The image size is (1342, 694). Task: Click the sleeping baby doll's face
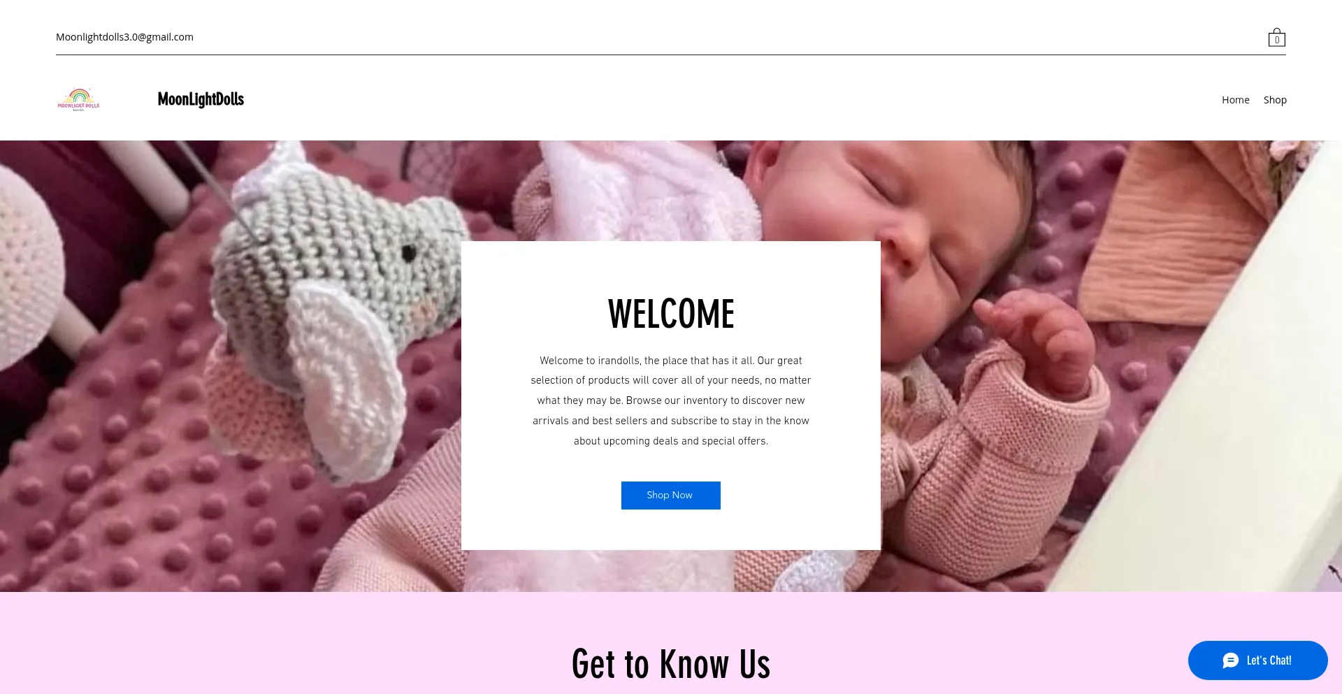[930, 210]
